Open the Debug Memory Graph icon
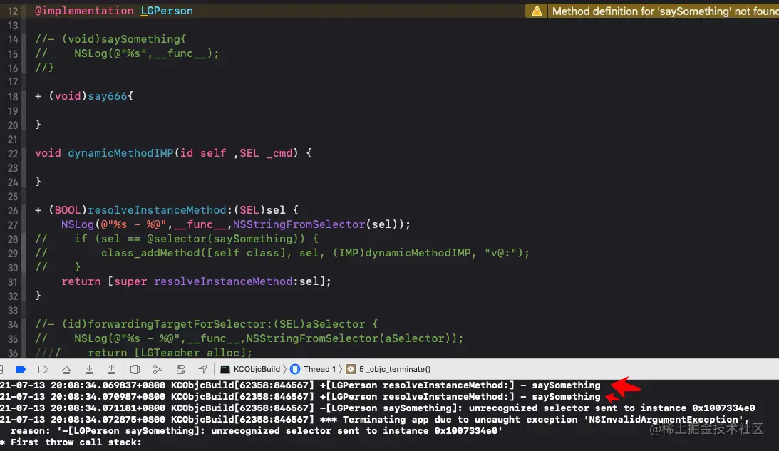Viewport: 779px width, 451px height. click(x=158, y=369)
